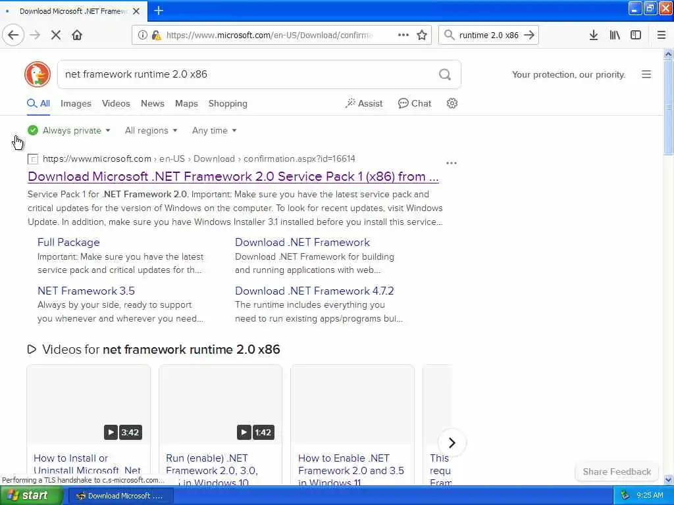Open Download .NET Framework 2.0 Service Pack result
Screen dimensions: 674x505
233,176
